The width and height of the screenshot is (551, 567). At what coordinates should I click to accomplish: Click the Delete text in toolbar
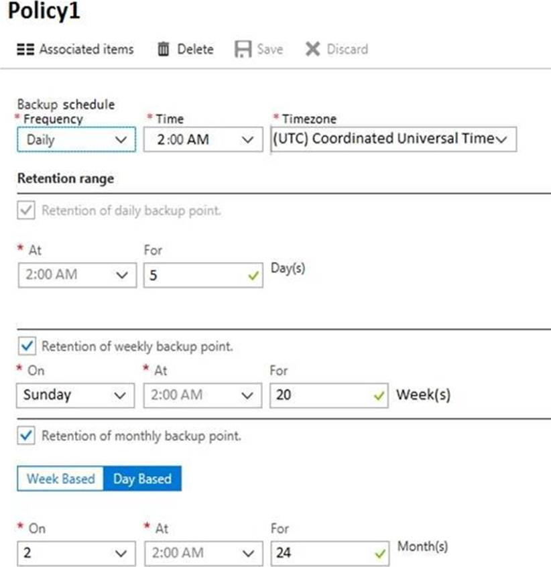pyautogui.click(x=195, y=50)
